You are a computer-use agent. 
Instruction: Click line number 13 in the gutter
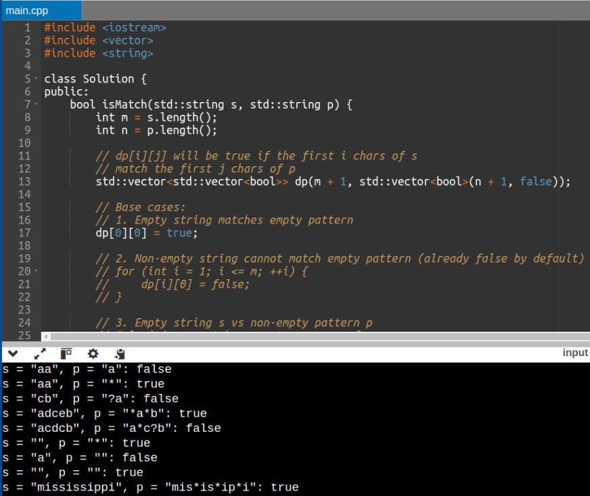(24, 182)
